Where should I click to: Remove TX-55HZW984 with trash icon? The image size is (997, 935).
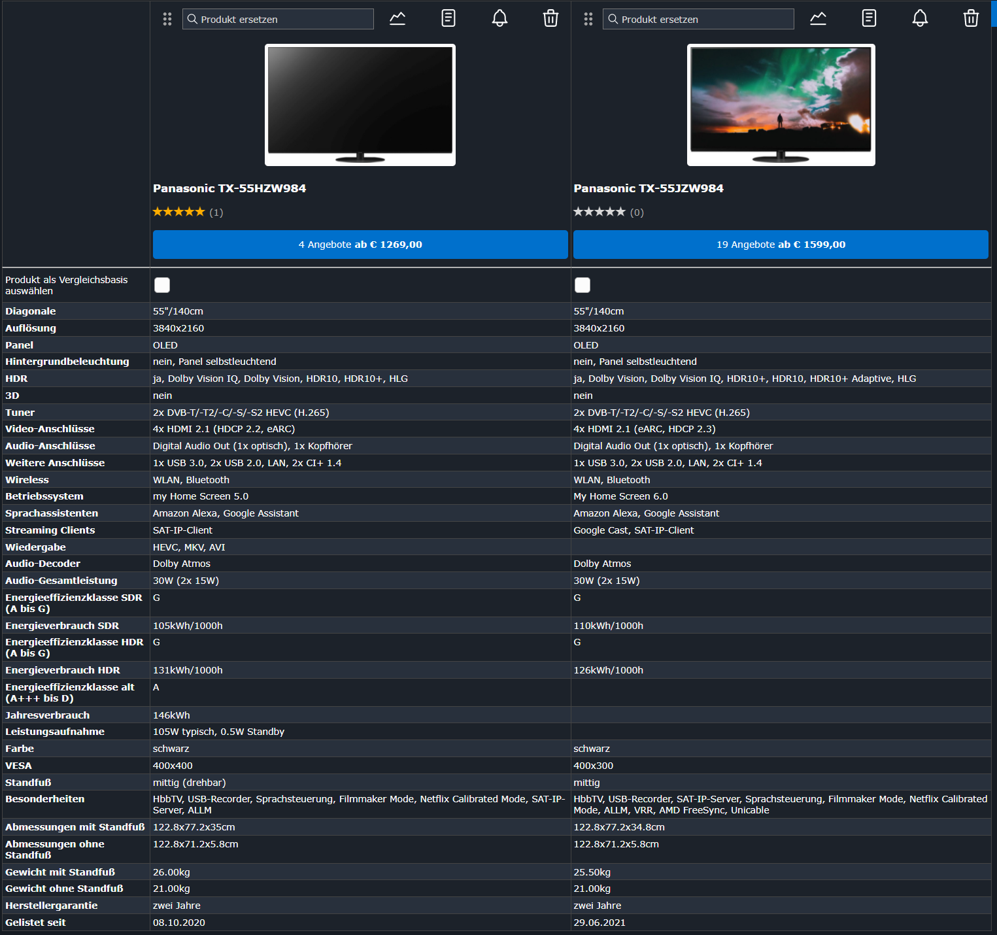(550, 18)
